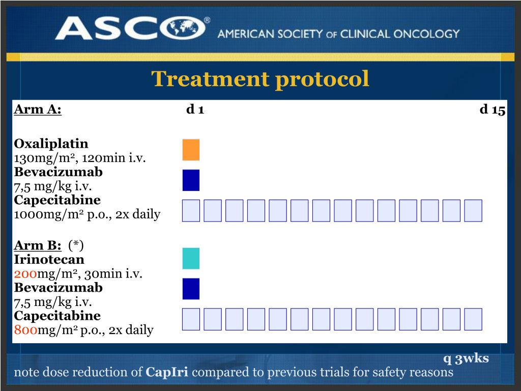Click the orange Oxaliplatin day 1 square

click(x=191, y=150)
